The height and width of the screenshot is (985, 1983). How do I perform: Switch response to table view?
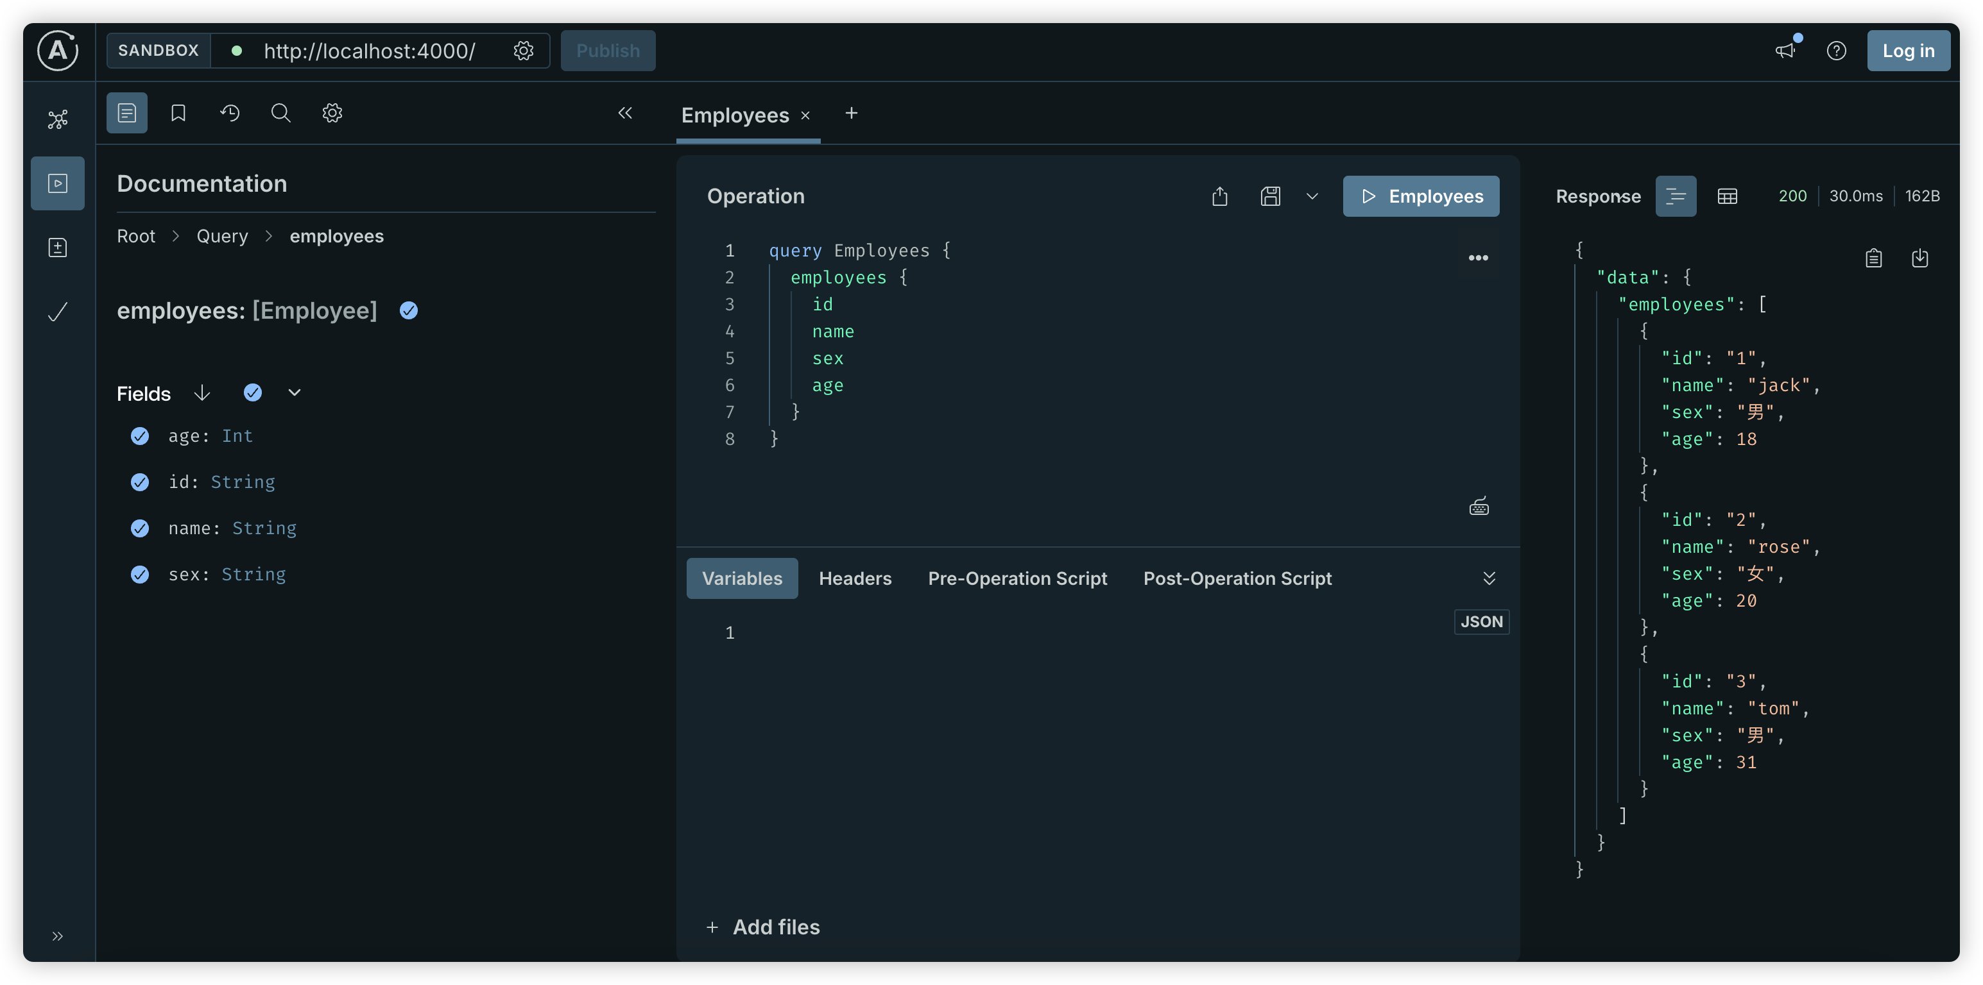[1728, 196]
